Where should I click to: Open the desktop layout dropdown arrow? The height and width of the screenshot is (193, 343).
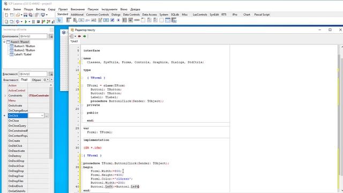tap(47, 15)
